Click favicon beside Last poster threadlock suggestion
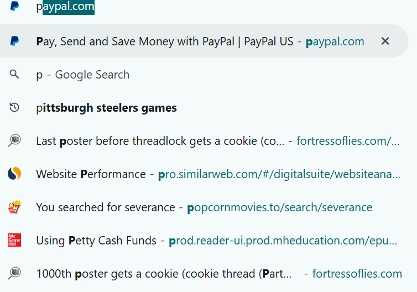 pos(14,140)
